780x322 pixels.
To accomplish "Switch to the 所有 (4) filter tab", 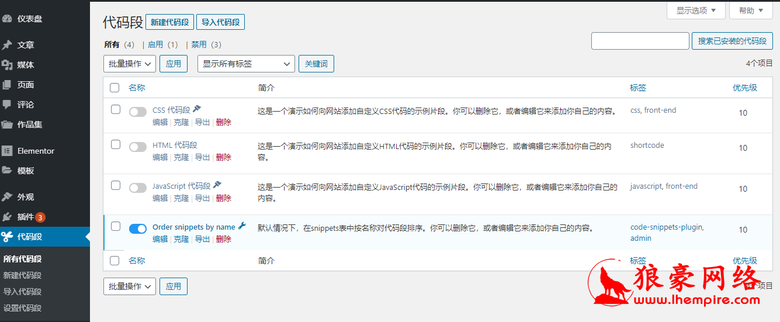I will pyautogui.click(x=119, y=44).
